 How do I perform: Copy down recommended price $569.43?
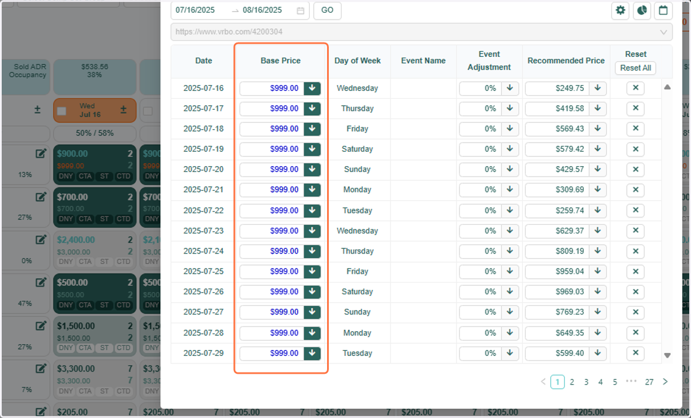coord(598,129)
